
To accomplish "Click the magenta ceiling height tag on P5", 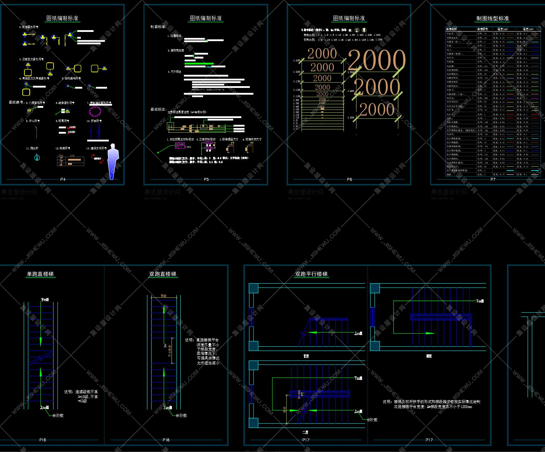I will (x=180, y=145).
